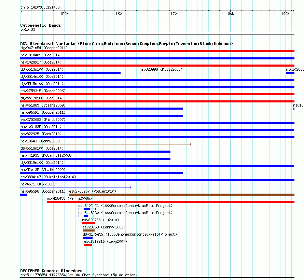Select the brown esv2763907 complex bar
The width and height of the screenshot is (304, 280).
click(182, 195)
